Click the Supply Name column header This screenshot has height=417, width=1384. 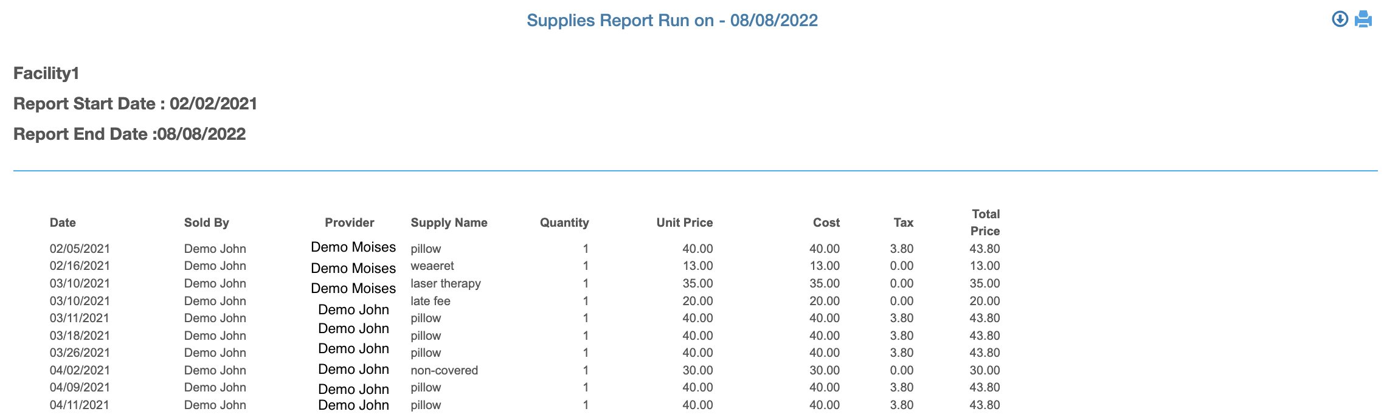449,222
